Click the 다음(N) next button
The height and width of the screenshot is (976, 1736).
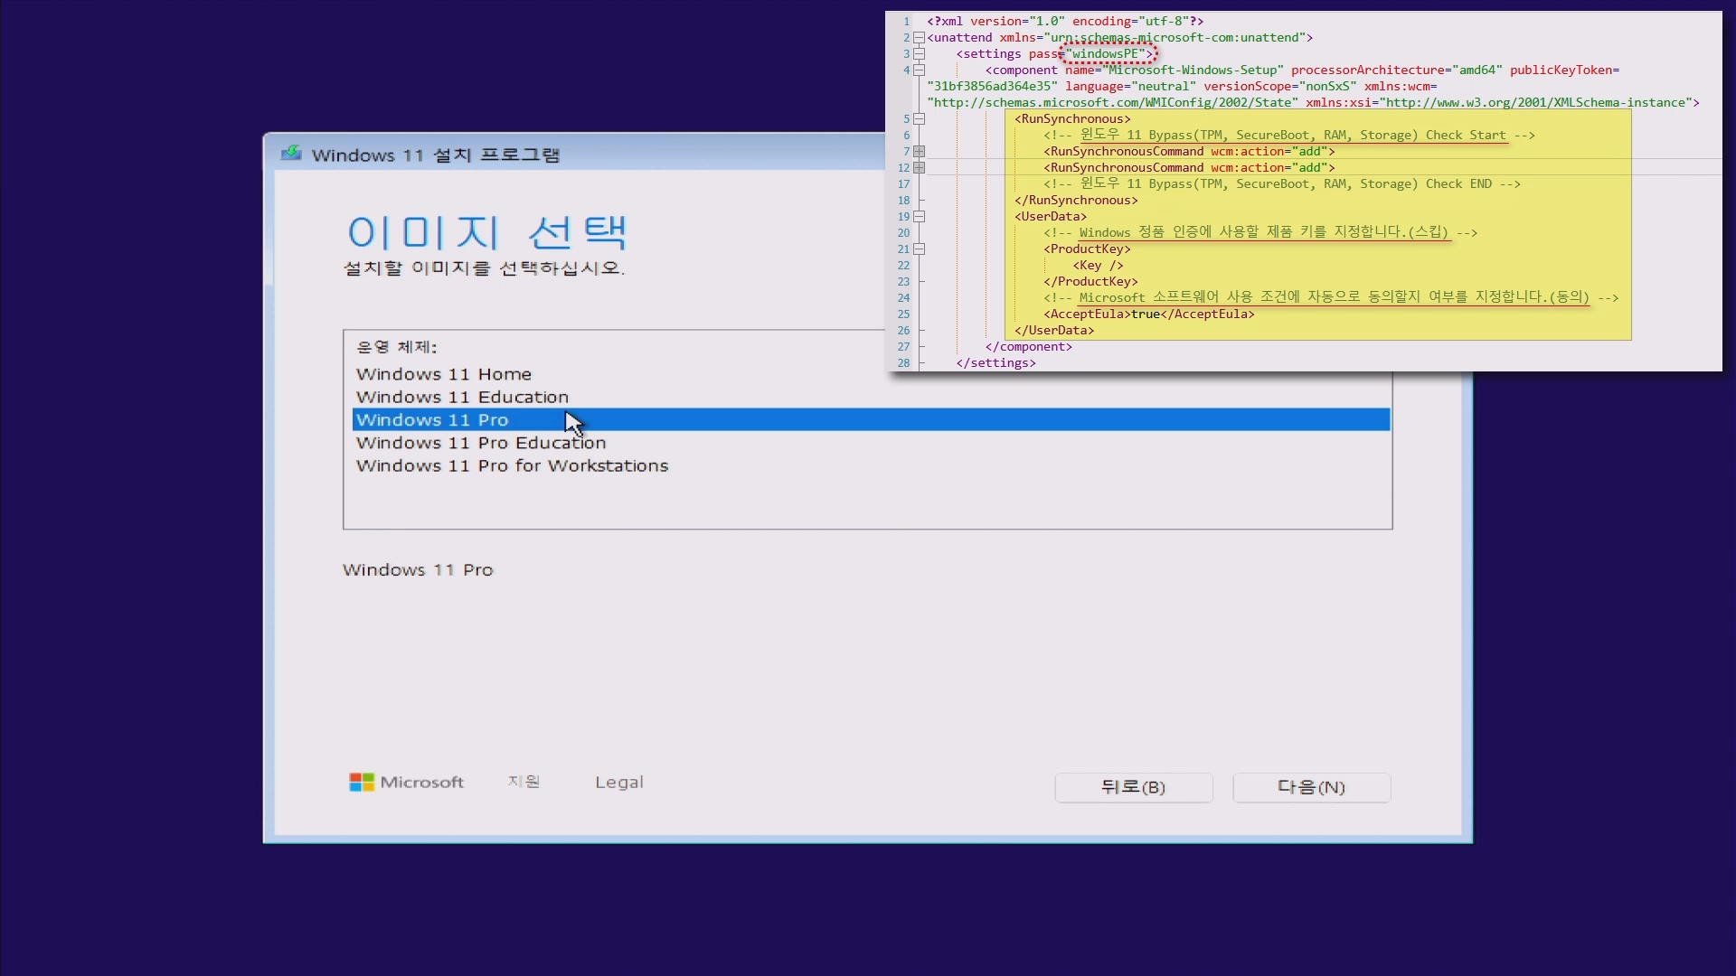[x=1311, y=787]
